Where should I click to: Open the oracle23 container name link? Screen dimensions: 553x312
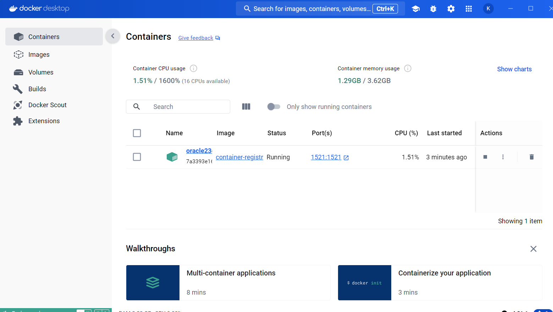(x=199, y=151)
